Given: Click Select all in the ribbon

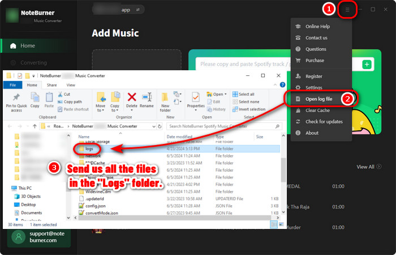Looking at the screenshot, I should [x=243, y=95].
